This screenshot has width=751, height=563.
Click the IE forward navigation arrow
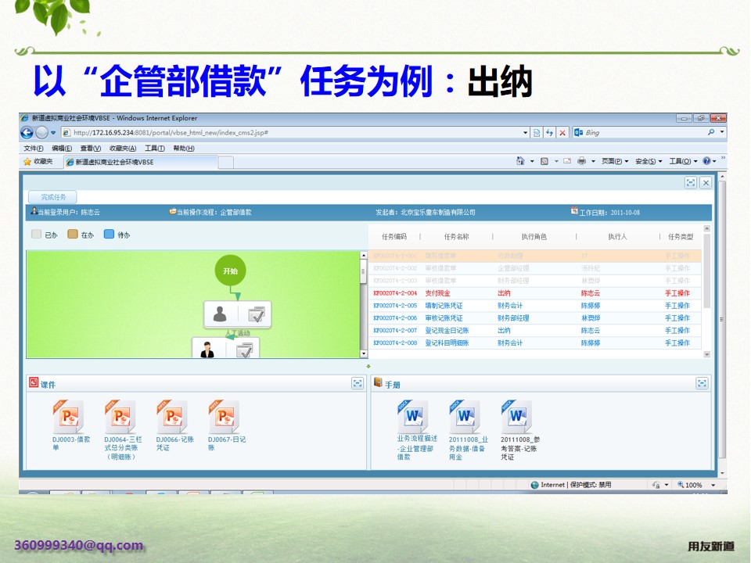pos(42,132)
